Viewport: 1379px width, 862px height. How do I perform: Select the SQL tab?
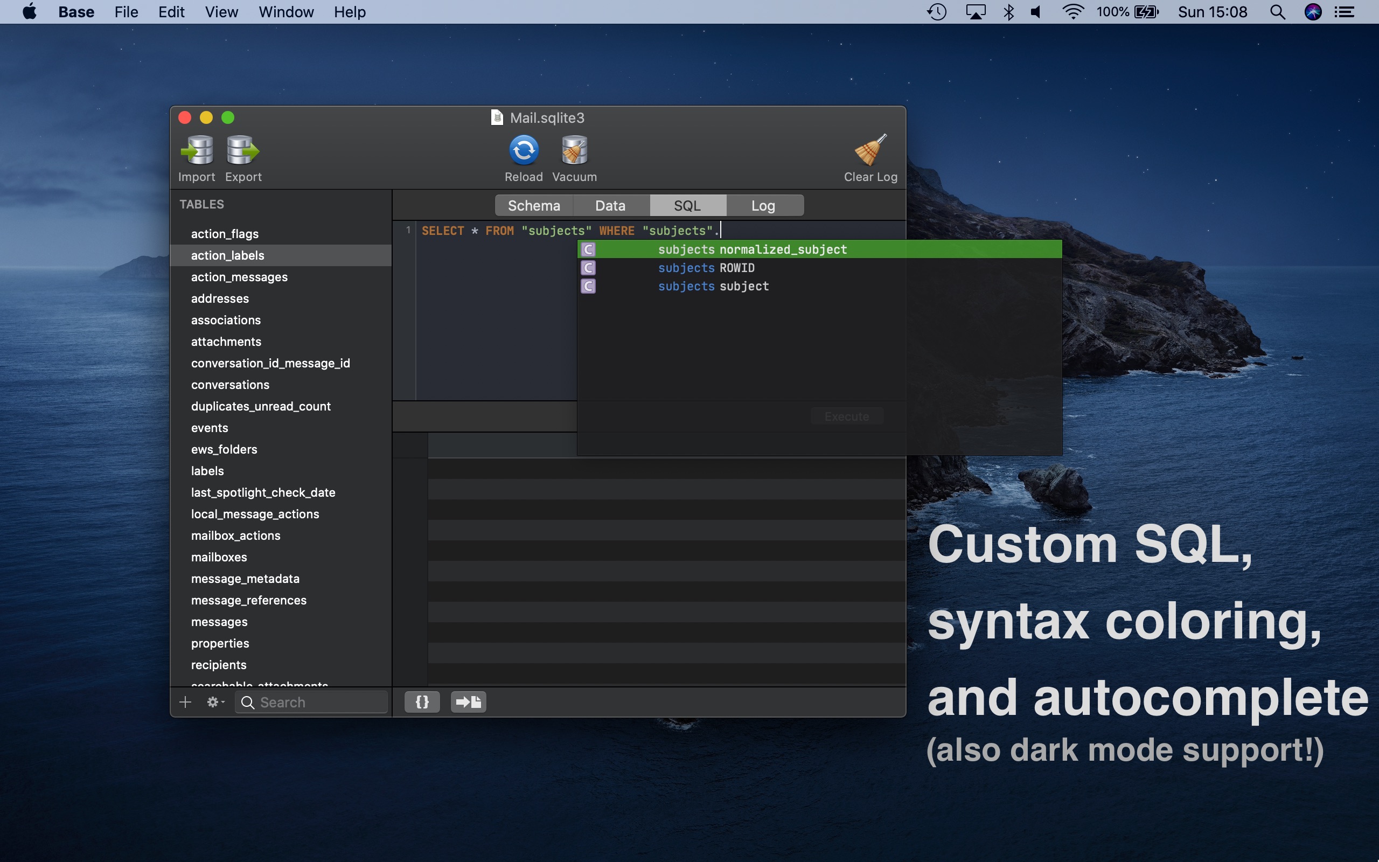point(687,205)
